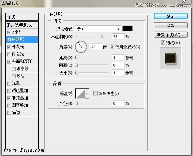Click the 杂色 noise slider handle
Viewport: 193px width, 156px height.
(76, 103)
